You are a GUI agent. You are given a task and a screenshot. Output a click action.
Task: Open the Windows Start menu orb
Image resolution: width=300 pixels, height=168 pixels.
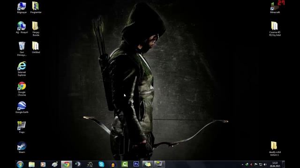(x=20, y=164)
